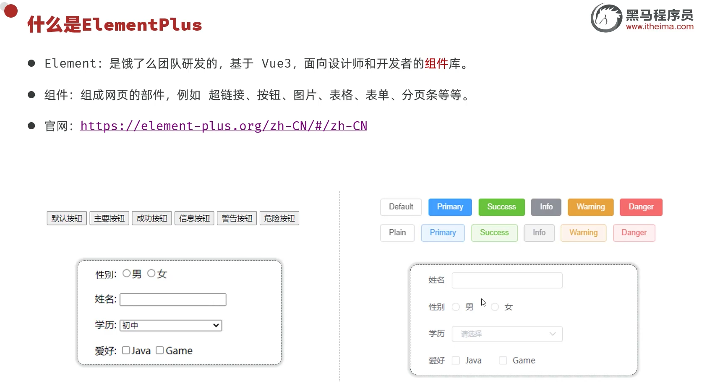
Task: Click the 危险按钮 plain HTML button
Action: pyautogui.click(x=279, y=218)
